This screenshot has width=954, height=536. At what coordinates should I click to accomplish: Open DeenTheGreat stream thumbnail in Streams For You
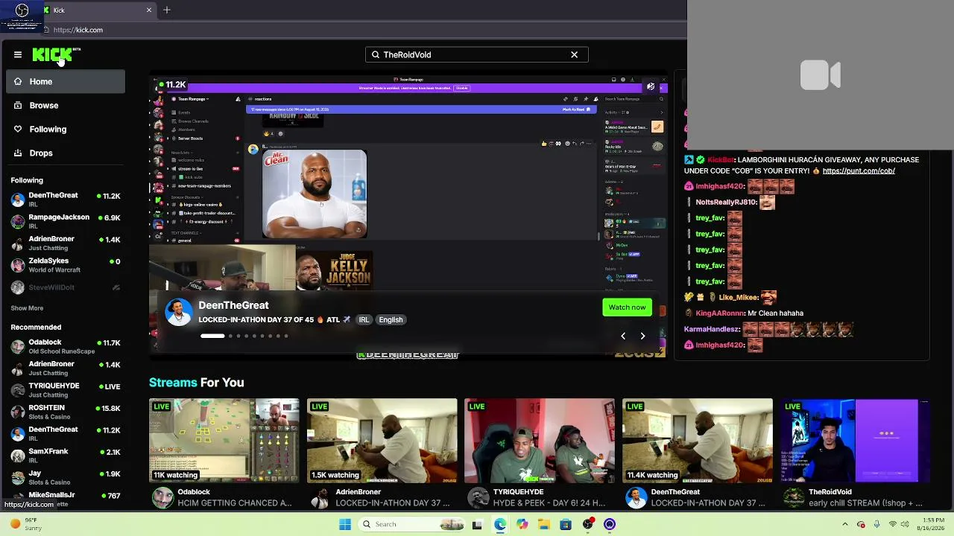coord(698,441)
